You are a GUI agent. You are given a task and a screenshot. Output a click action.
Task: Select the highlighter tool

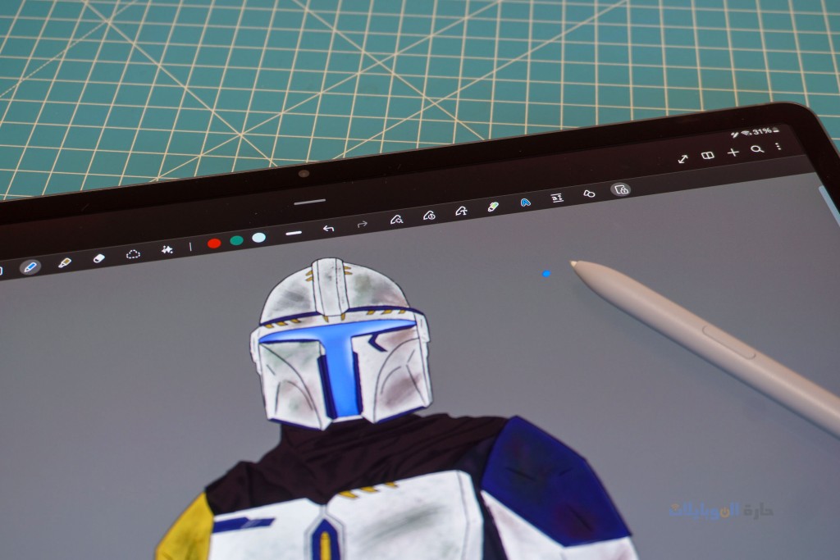[65, 262]
